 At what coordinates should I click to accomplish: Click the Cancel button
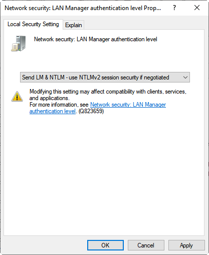point(146,245)
